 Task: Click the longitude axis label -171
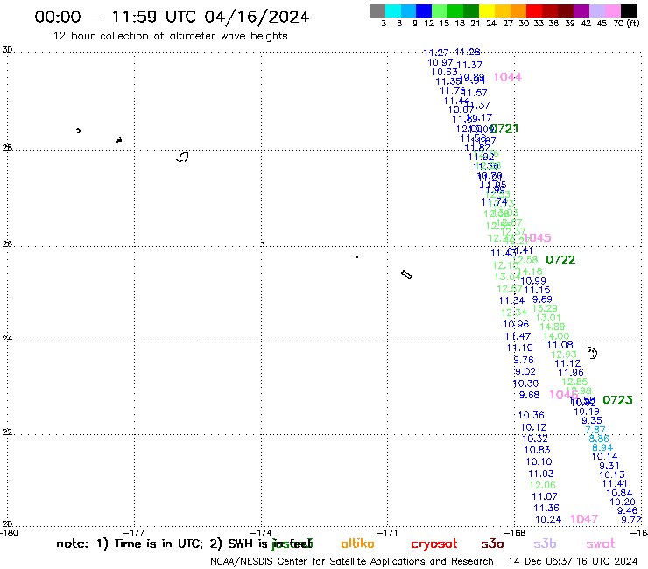[x=388, y=532]
